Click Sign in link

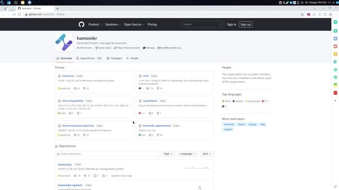[231, 25]
